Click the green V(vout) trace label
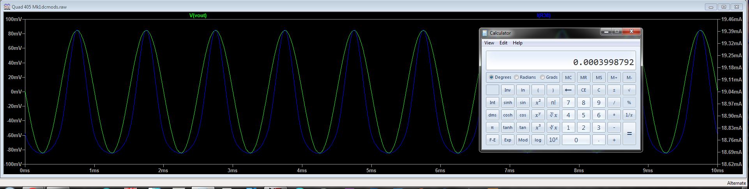 pos(198,16)
